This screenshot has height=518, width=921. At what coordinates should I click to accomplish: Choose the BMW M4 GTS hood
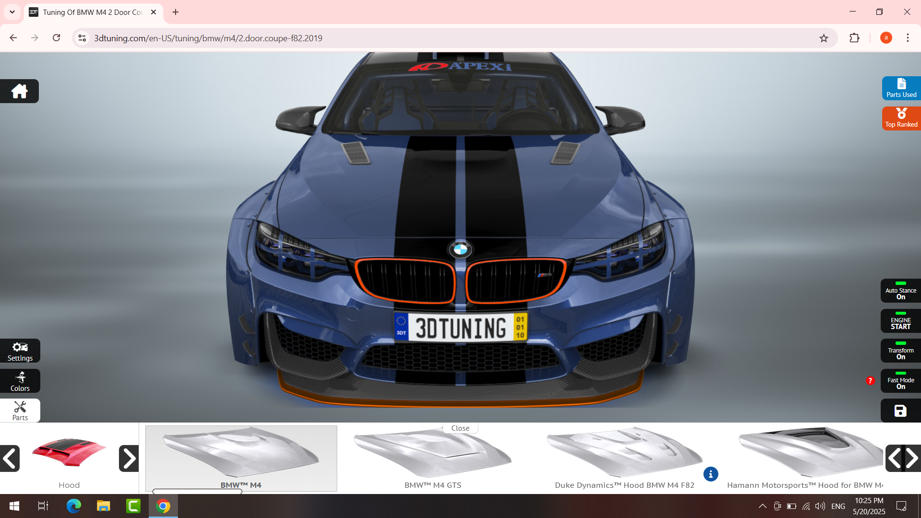433,458
